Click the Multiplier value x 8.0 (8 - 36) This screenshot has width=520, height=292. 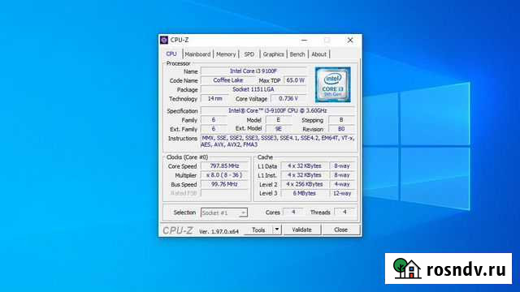pos(224,175)
